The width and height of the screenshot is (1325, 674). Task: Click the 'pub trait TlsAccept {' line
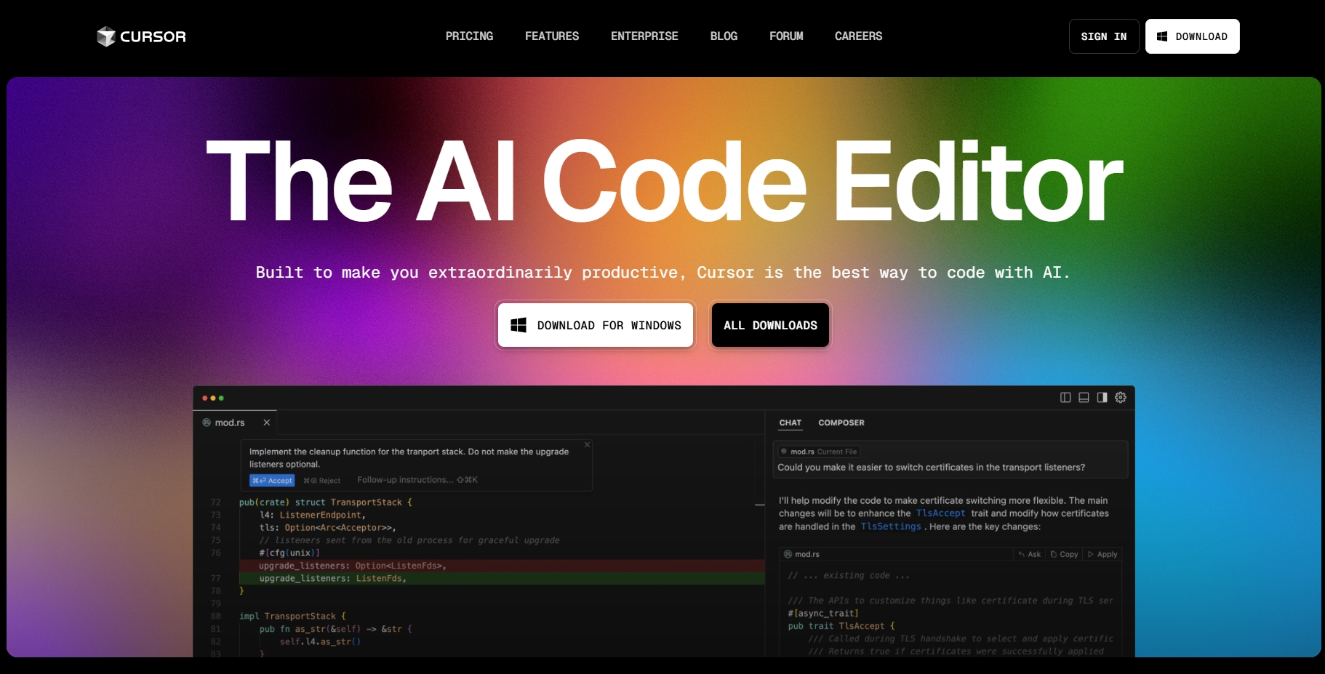tap(841, 626)
